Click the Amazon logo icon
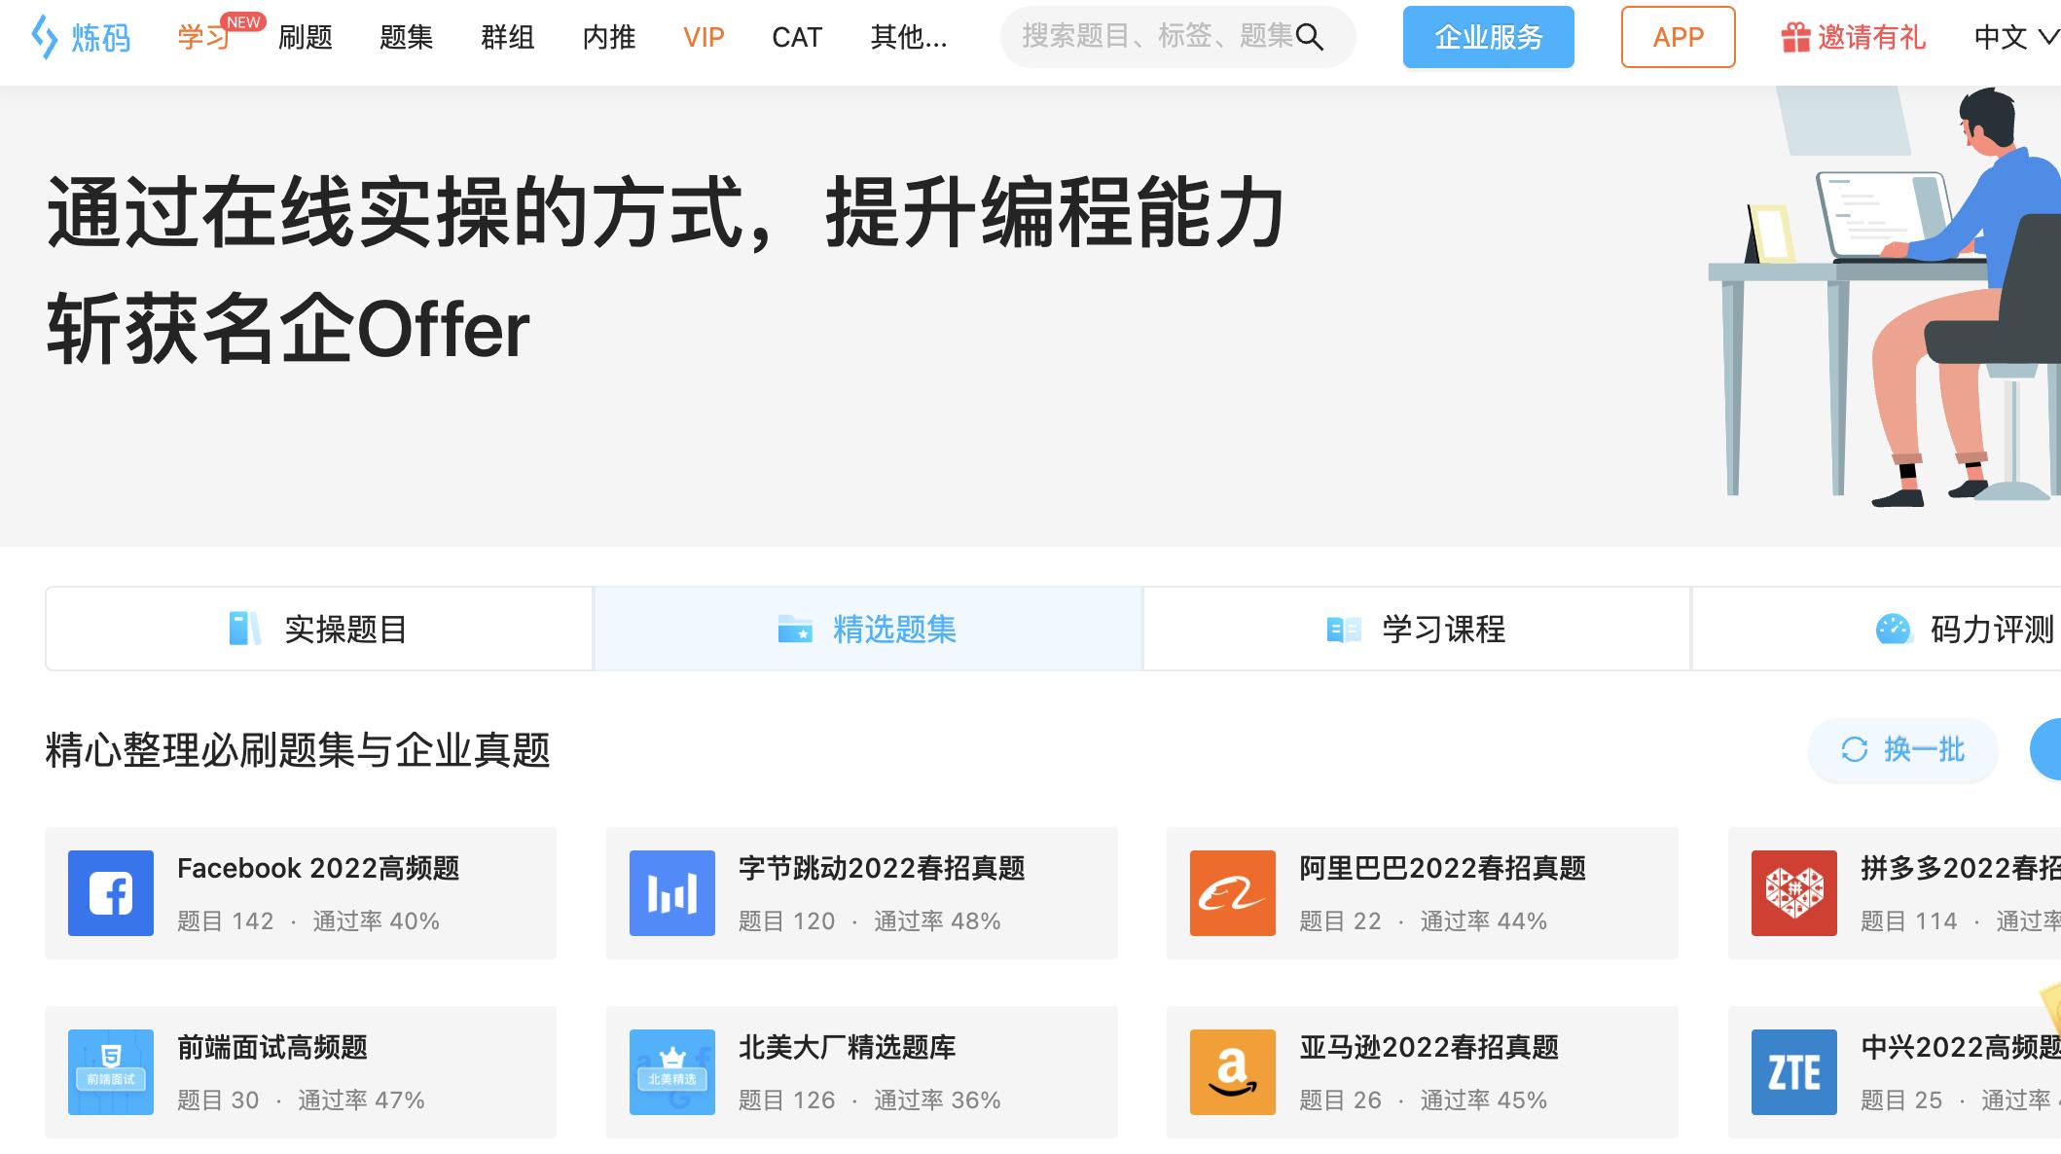 point(1232,1071)
